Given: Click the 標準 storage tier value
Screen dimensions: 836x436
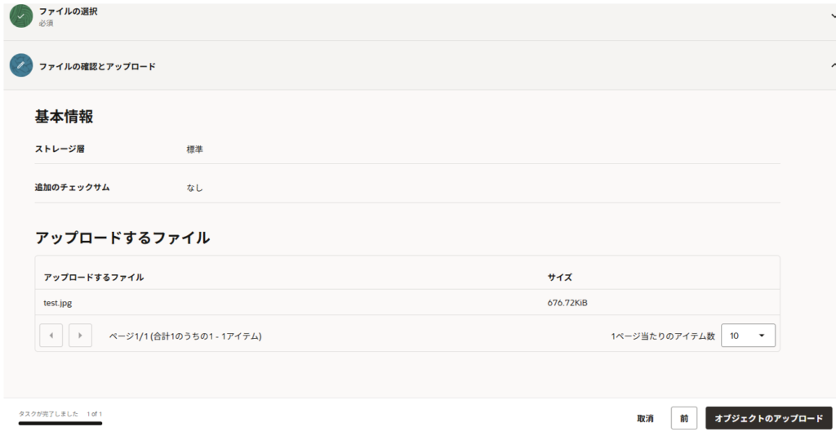Looking at the screenshot, I should (x=194, y=149).
